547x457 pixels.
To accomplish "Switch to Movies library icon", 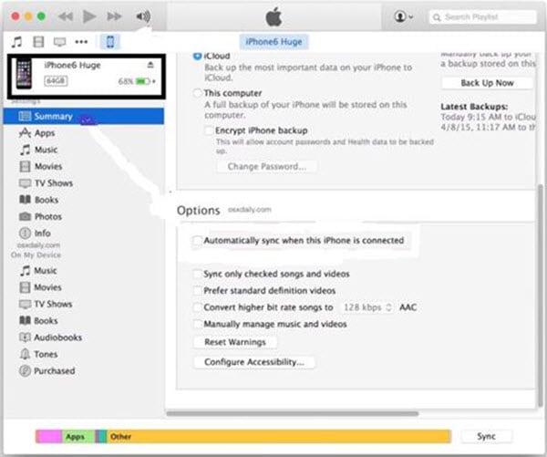I will point(38,42).
